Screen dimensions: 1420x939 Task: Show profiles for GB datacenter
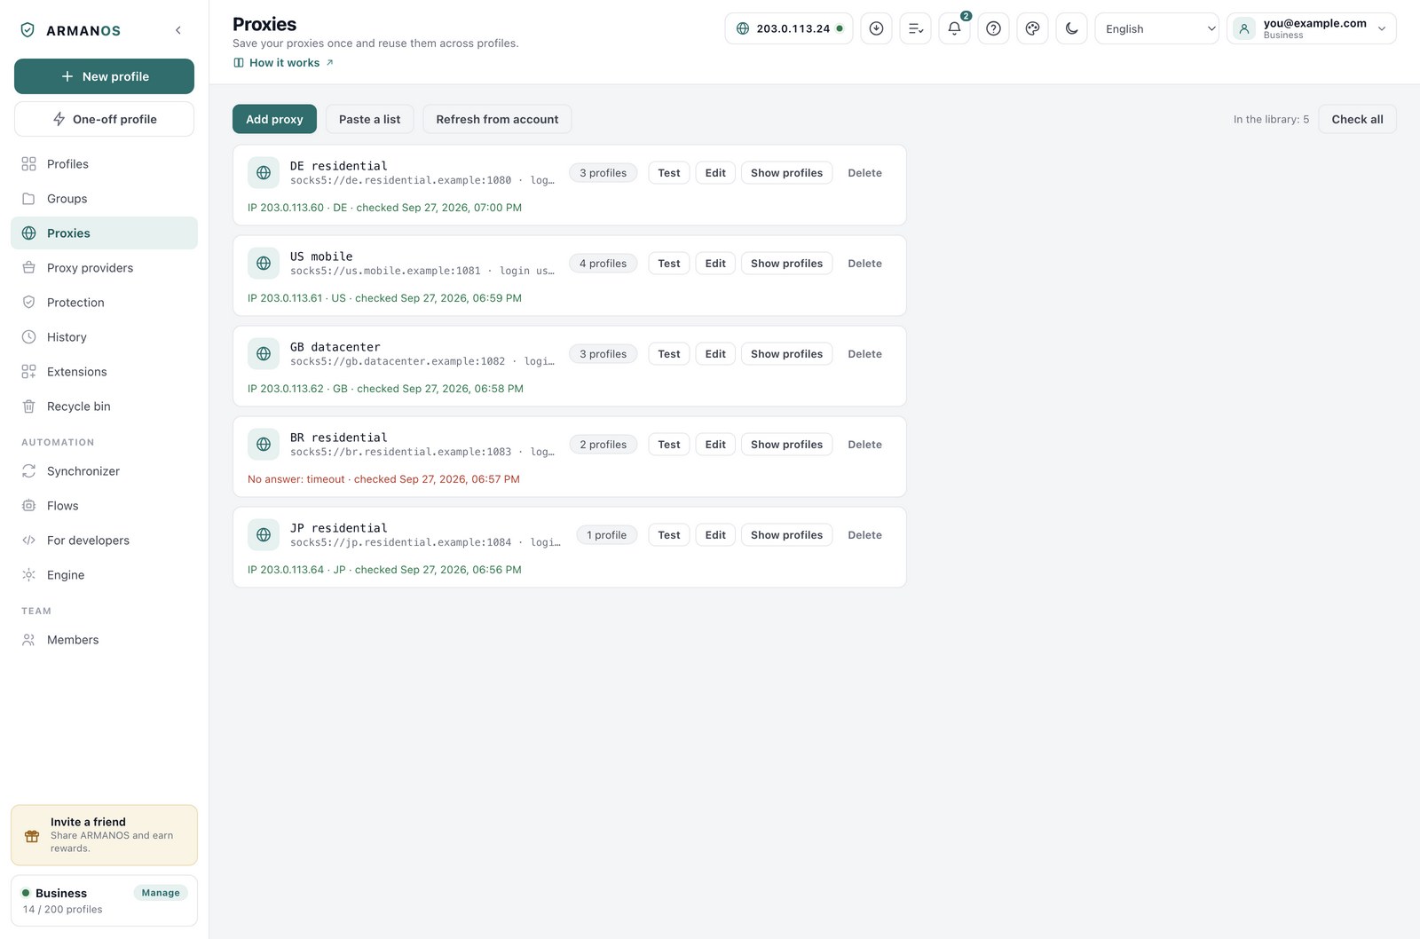(786, 354)
